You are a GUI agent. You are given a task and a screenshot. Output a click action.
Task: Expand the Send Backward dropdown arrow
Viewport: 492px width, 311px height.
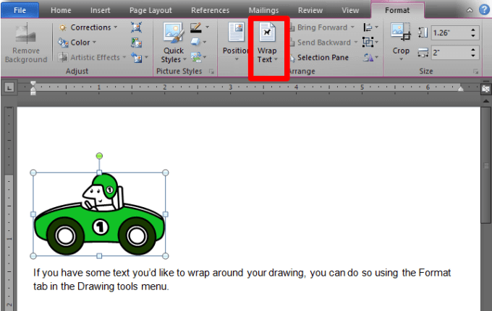pyautogui.click(x=356, y=43)
